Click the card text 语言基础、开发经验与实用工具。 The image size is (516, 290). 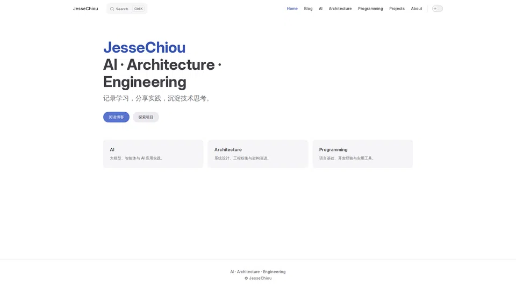click(348, 158)
